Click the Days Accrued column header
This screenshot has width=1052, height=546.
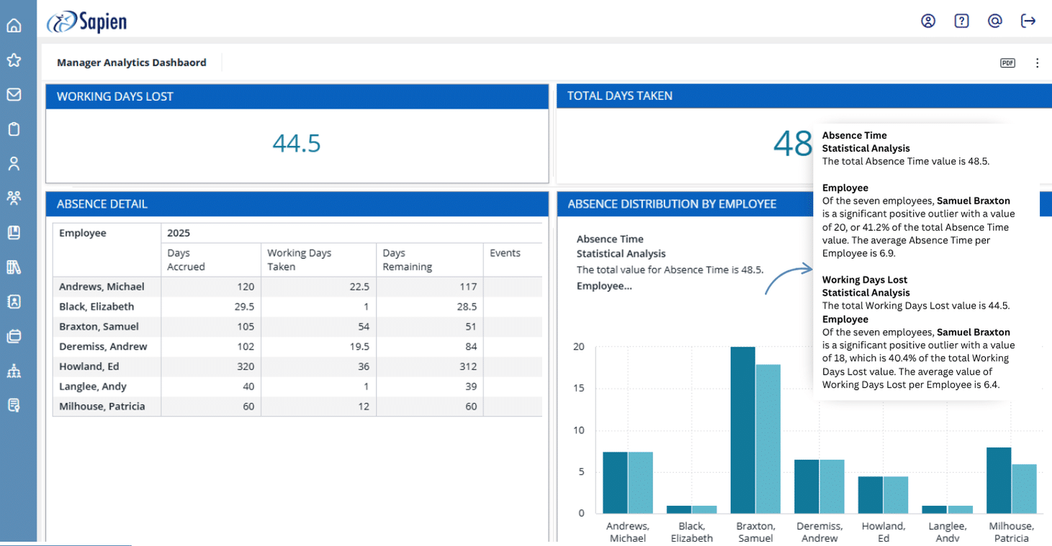[x=186, y=260]
